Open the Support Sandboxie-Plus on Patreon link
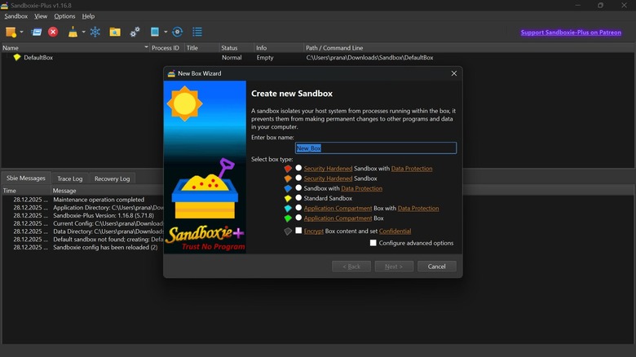This screenshot has height=357, width=636. (x=571, y=33)
